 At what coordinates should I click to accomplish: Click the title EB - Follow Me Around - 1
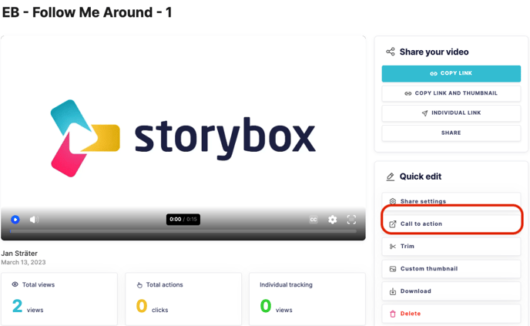[x=87, y=12]
